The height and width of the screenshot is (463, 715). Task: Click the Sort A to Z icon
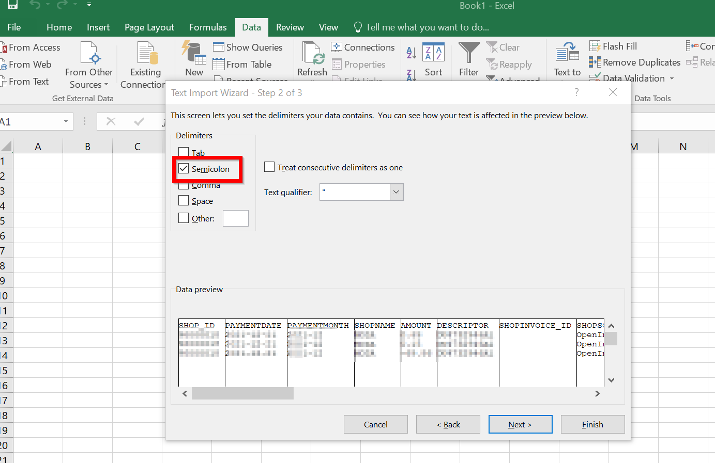pos(412,53)
